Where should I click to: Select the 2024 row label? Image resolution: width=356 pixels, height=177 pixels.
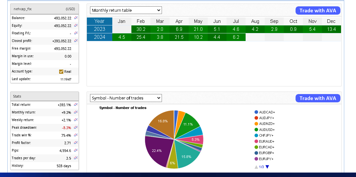(x=100, y=37)
